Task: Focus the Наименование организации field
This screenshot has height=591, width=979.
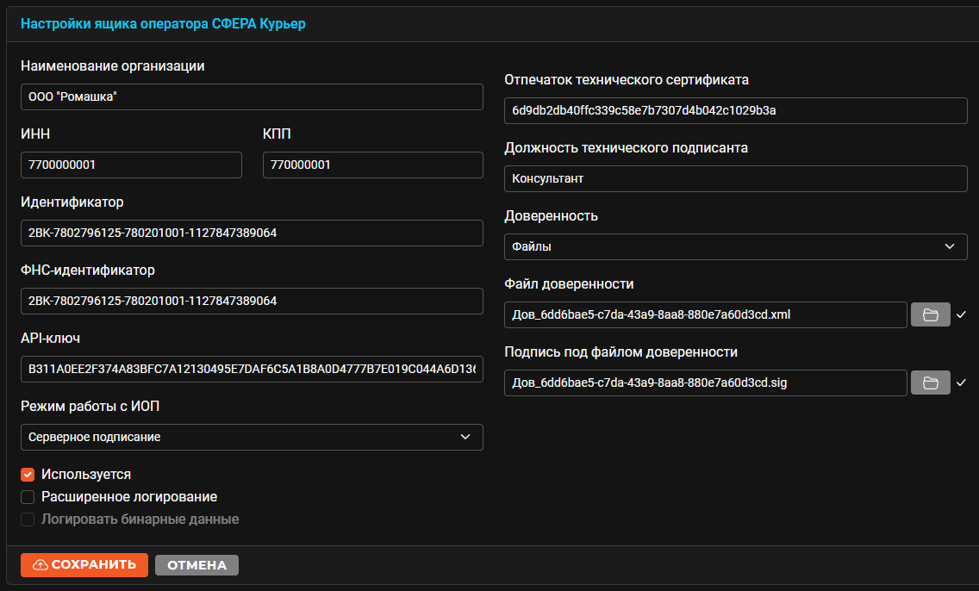Action: (x=252, y=96)
